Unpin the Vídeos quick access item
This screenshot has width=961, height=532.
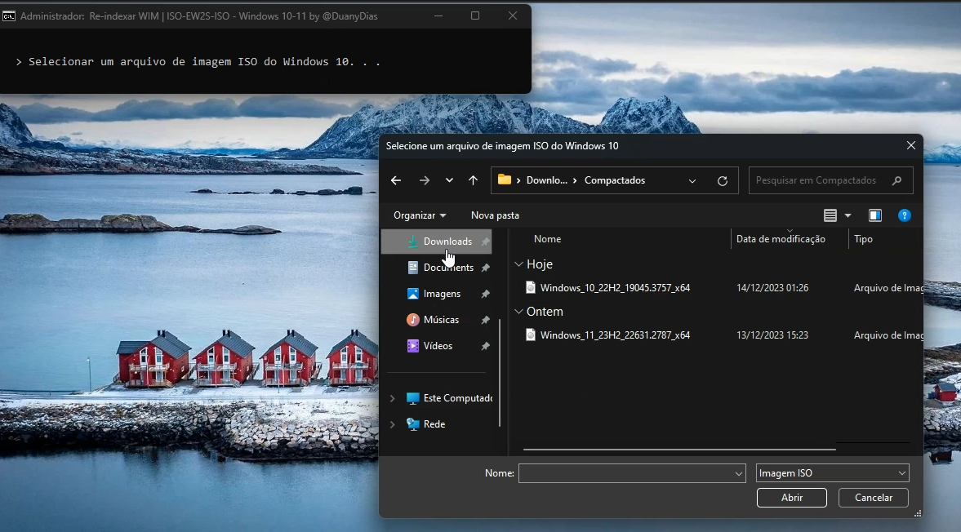coord(486,345)
